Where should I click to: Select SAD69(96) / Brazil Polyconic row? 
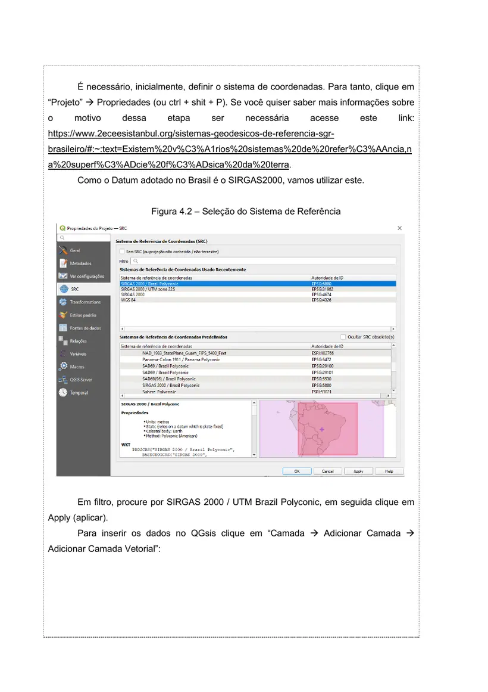coord(255,378)
